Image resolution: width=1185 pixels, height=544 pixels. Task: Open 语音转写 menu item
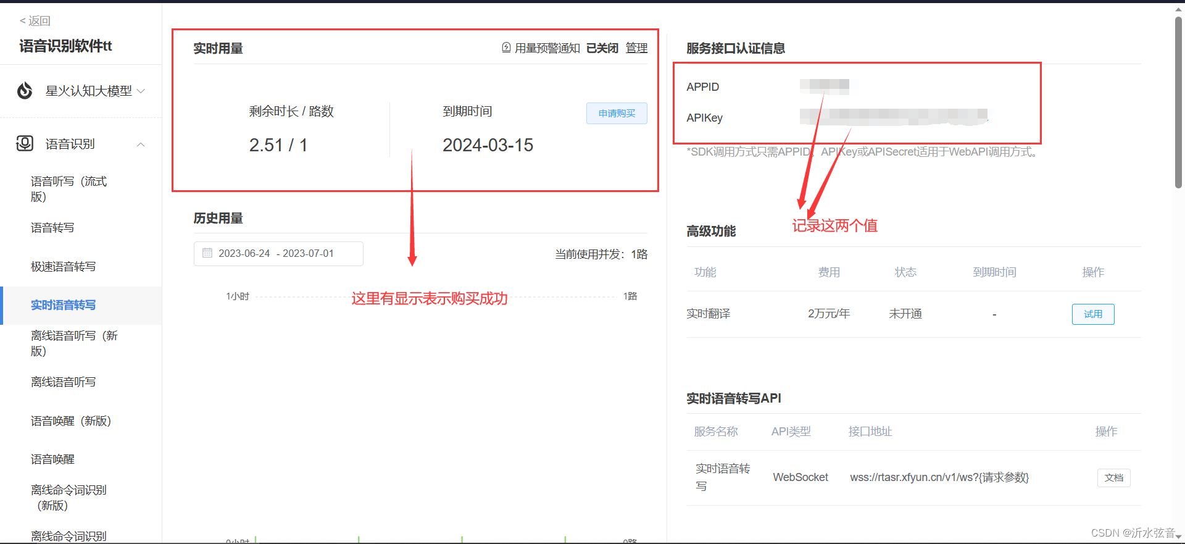click(x=52, y=228)
